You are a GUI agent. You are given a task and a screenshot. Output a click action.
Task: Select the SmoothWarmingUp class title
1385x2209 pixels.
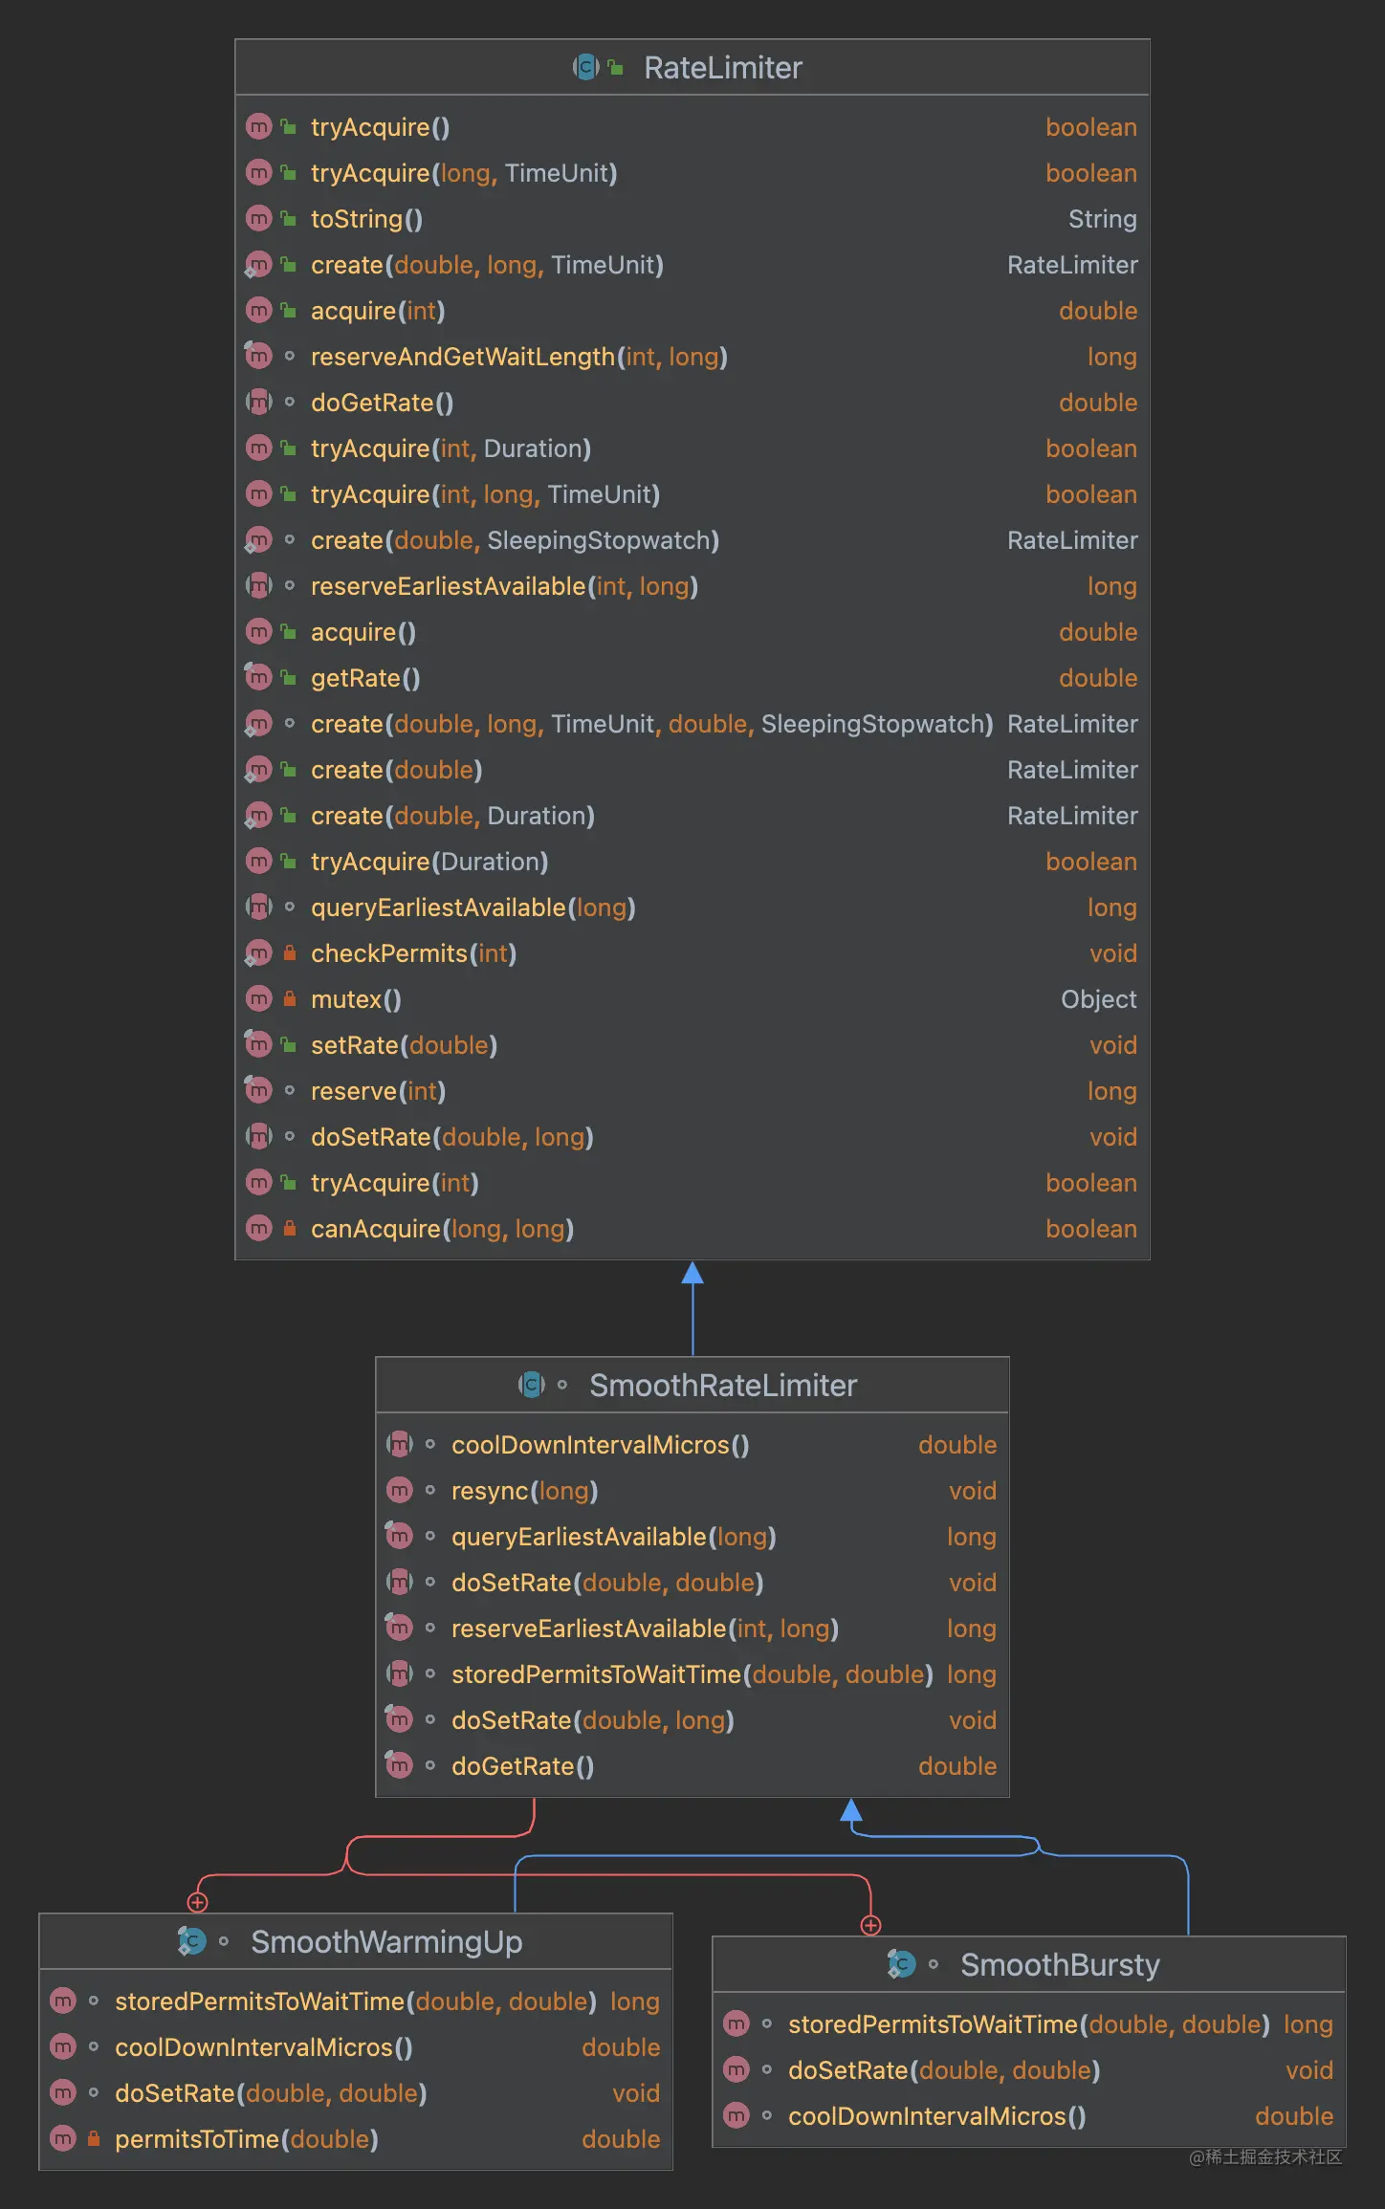(386, 1941)
